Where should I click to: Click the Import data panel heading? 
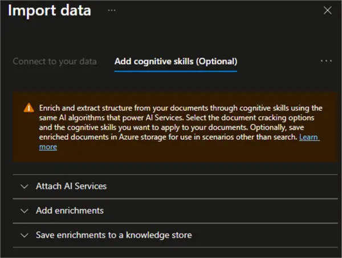click(50, 10)
